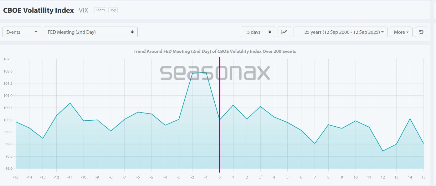This screenshot has width=436, height=186.
Task: Click the x-axis label -15
Action: [16, 177]
